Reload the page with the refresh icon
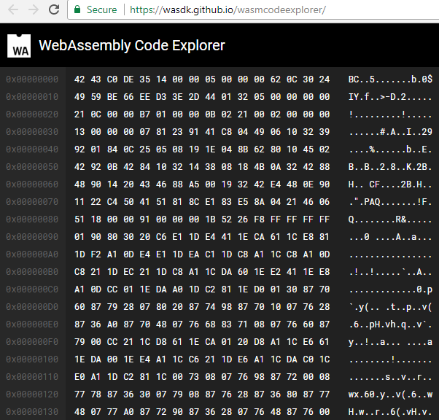The height and width of the screenshot is (420, 439). [54, 10]
